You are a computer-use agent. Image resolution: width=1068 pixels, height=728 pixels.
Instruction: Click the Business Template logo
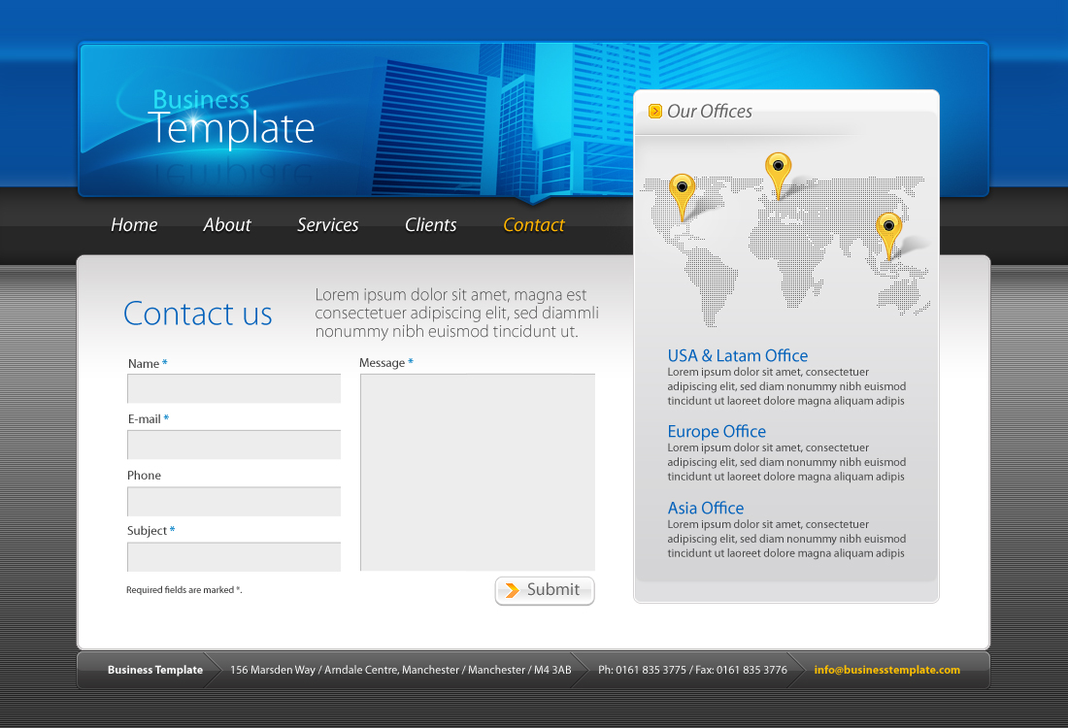(x=232, y=118)
